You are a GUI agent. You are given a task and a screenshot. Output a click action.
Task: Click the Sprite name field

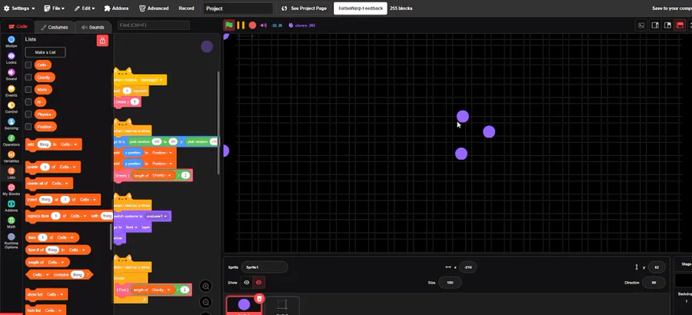click(x=264, y=267)
